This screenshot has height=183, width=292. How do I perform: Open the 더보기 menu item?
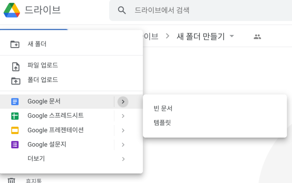coord(71,159)
